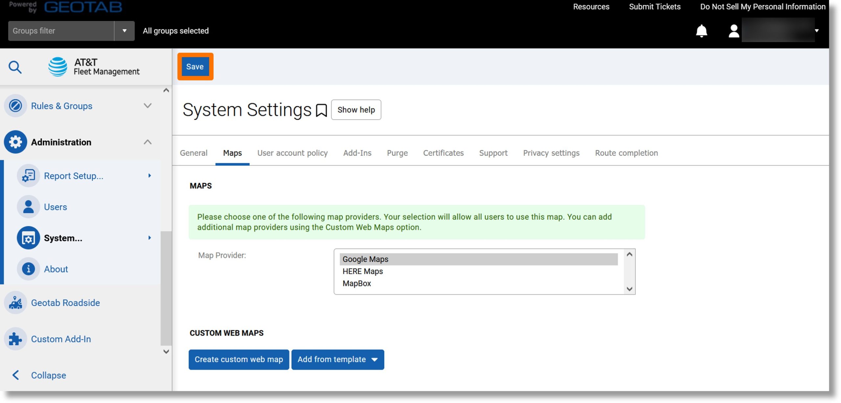The height and width of the screenshot is (403, 841).
Task: Select HERE Maps as map provider
Action: (x=363, y=271)
